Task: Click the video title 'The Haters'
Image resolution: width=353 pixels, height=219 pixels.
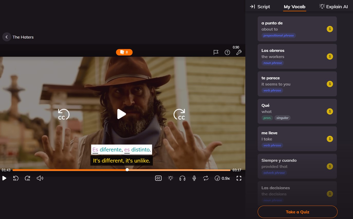Action: [23, 37]
